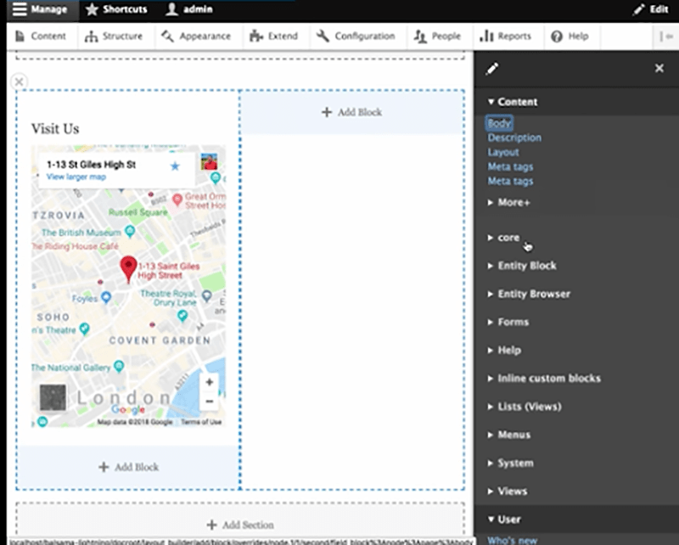Remove section with the circled X icon
679x545 pixels.
coord(19,81)
